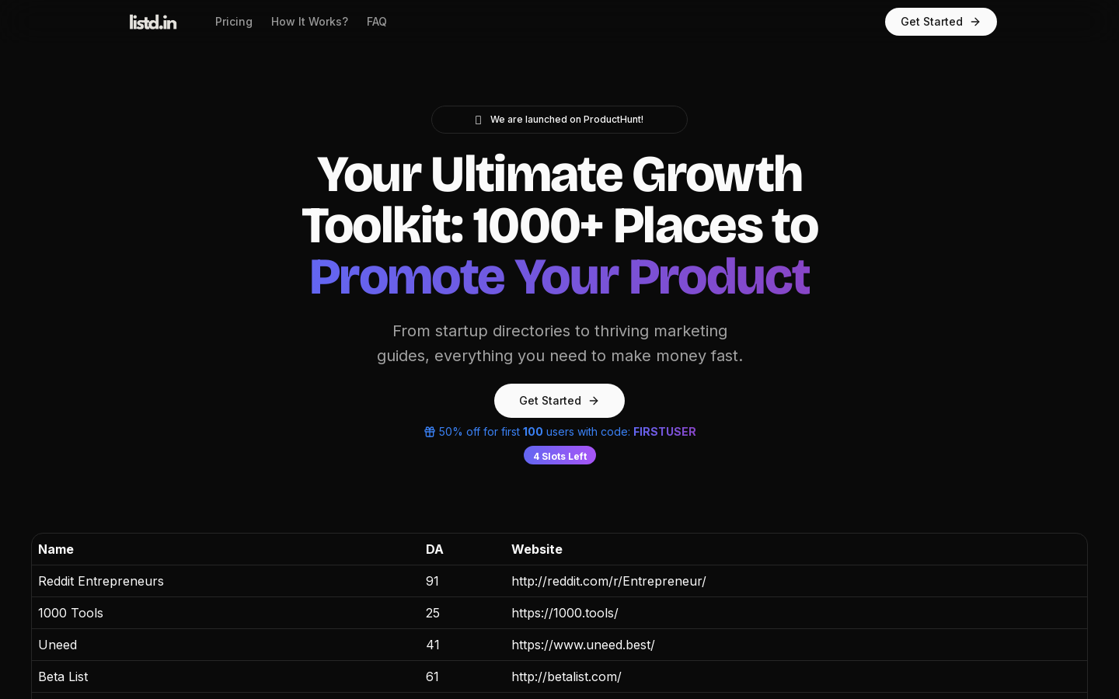Click the DA value 91
The width and height of the screenshot is (1119, 699).
click(432, 581)
